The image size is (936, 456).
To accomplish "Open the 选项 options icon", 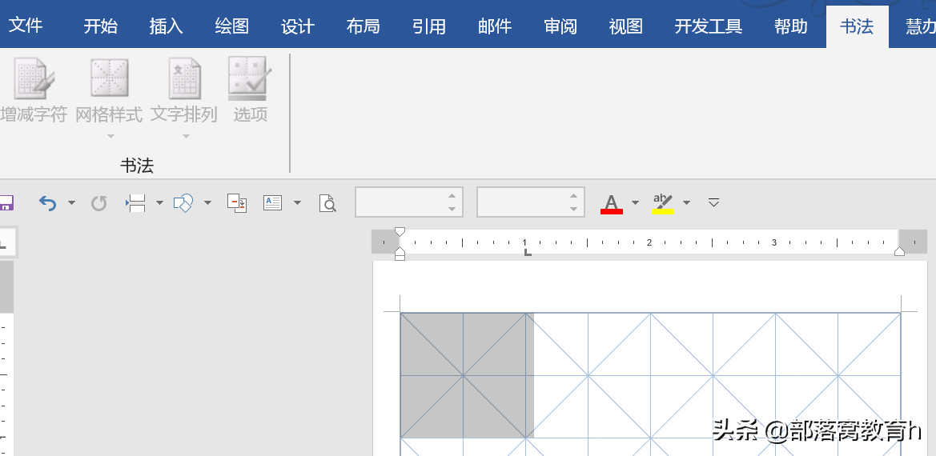I will (x=250, y=78).
